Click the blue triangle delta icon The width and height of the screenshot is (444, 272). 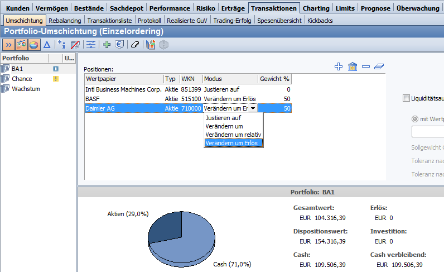pyautogui.click(x=47, y=45)
